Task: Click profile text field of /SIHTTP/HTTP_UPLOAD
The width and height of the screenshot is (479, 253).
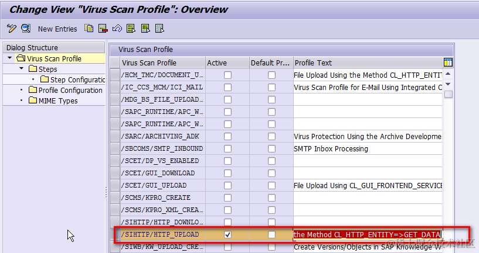Action: point(368,234)
